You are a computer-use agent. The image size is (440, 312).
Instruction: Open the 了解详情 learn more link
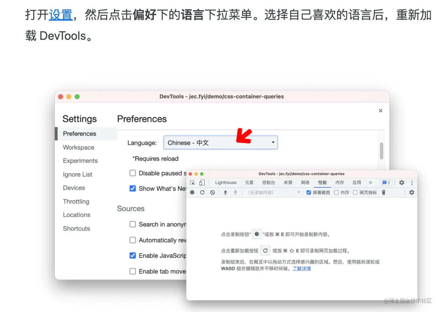coord(302,269)
